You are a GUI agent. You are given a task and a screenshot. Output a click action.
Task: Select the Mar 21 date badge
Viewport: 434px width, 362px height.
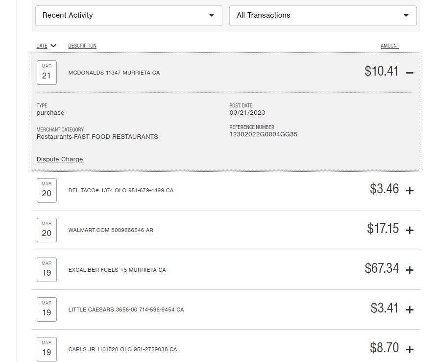tap(47, 72)
